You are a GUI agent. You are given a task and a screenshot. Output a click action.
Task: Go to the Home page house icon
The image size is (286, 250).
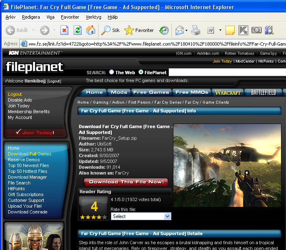point(91,30)
